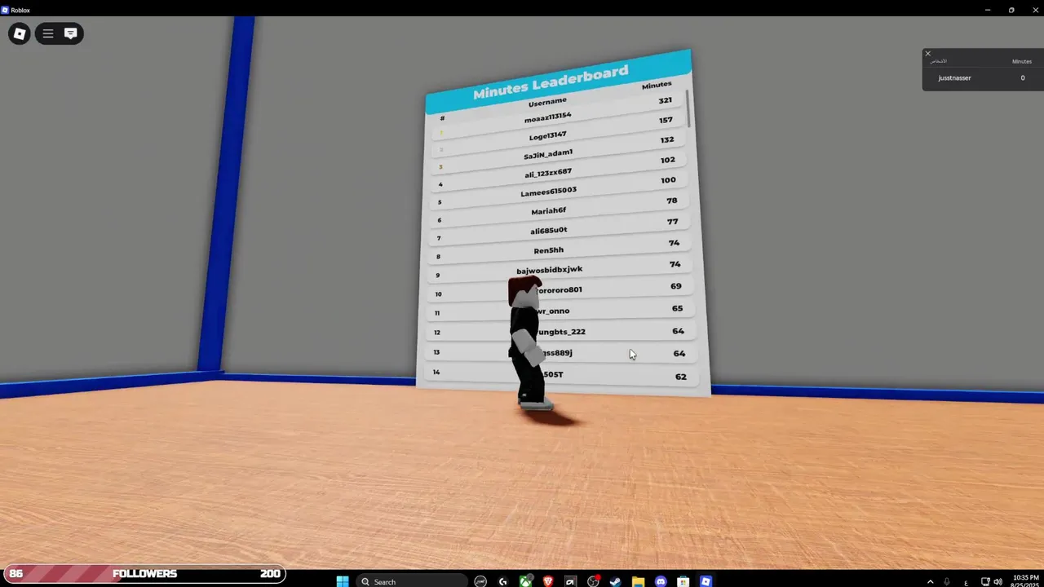Image resolution: width=1044 pixels, height=587 pixels.
Task: Click the Minutes column header on leaderboard
Action: 657,85
